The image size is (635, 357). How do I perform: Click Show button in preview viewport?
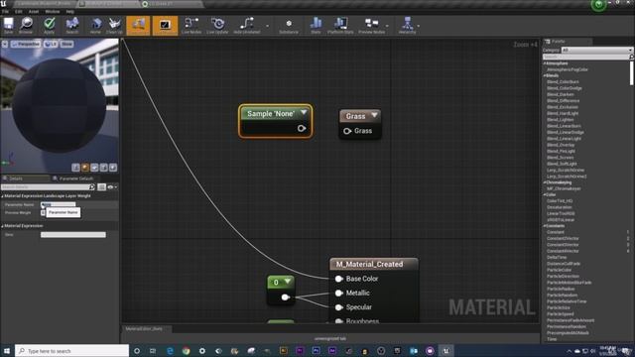(67, 44)
